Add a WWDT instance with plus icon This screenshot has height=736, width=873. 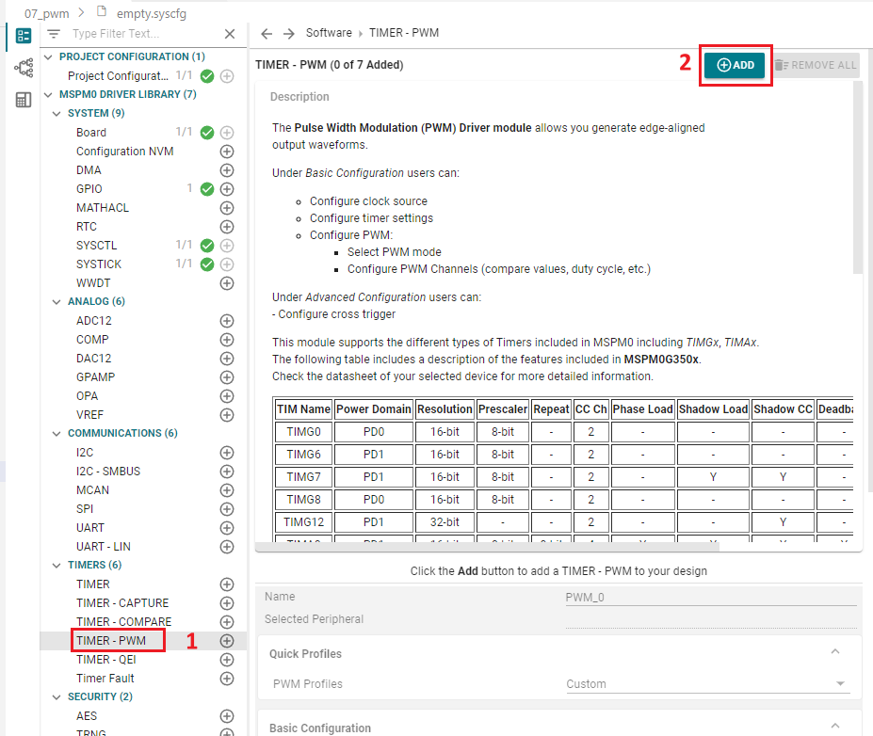[x=227, y=283]
